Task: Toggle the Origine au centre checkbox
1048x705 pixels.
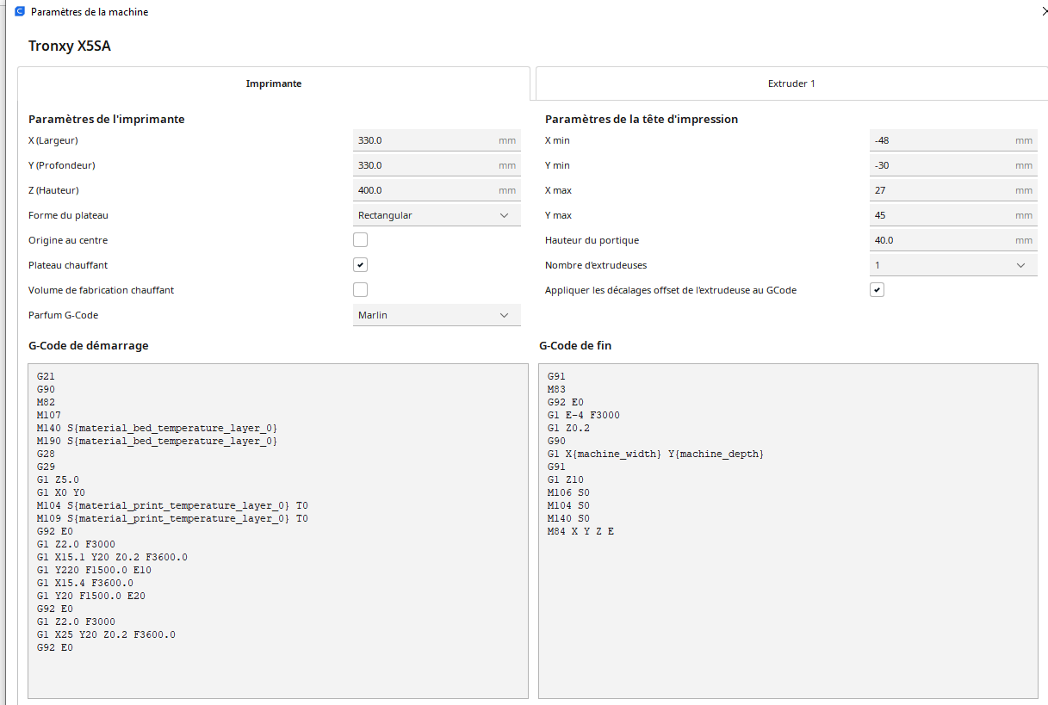Action: (x=360, y=240)
